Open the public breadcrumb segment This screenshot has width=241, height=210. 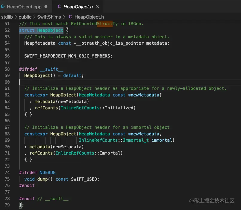pyautogui.click(x=25, y=17)
